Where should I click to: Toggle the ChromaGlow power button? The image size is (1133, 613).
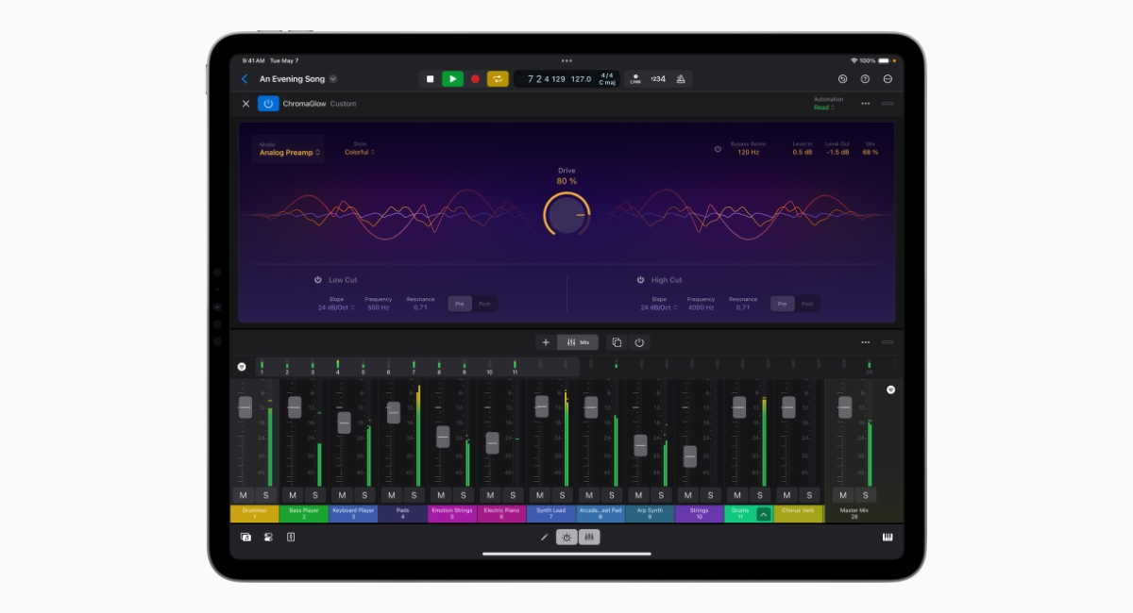(x=267, y=103)
